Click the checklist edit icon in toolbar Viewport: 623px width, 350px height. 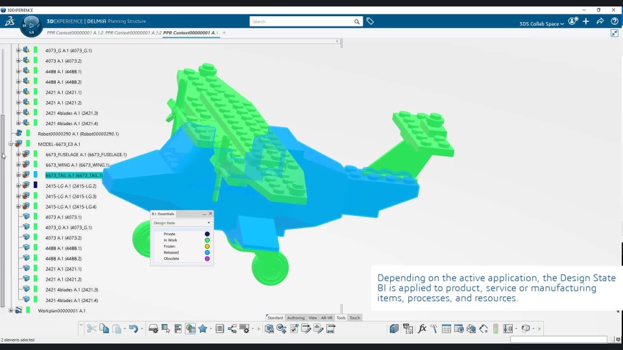pos(294,329)
